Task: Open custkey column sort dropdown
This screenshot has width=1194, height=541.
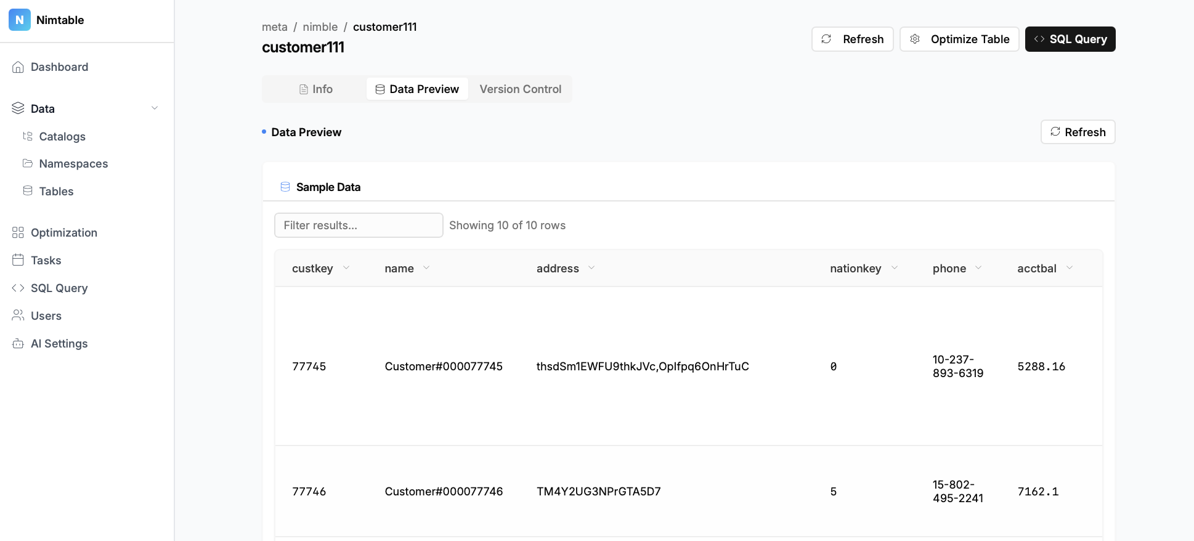Action: [346, 268]
